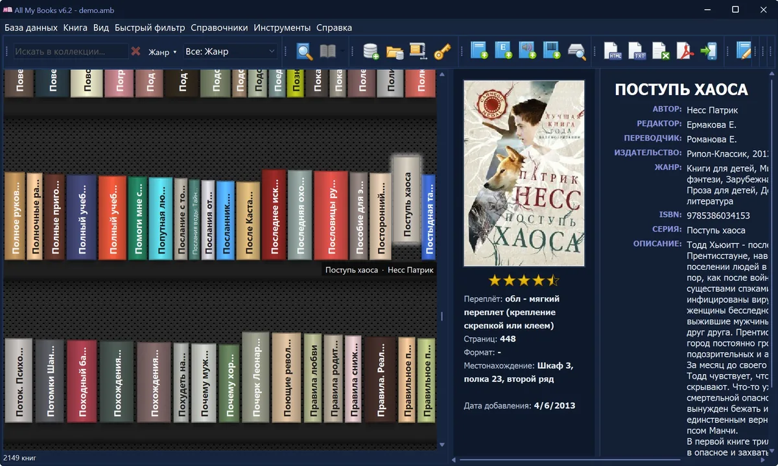Select the 'Поток. Психо...' book spine
The image size is (778, 466).
[19, 381]
